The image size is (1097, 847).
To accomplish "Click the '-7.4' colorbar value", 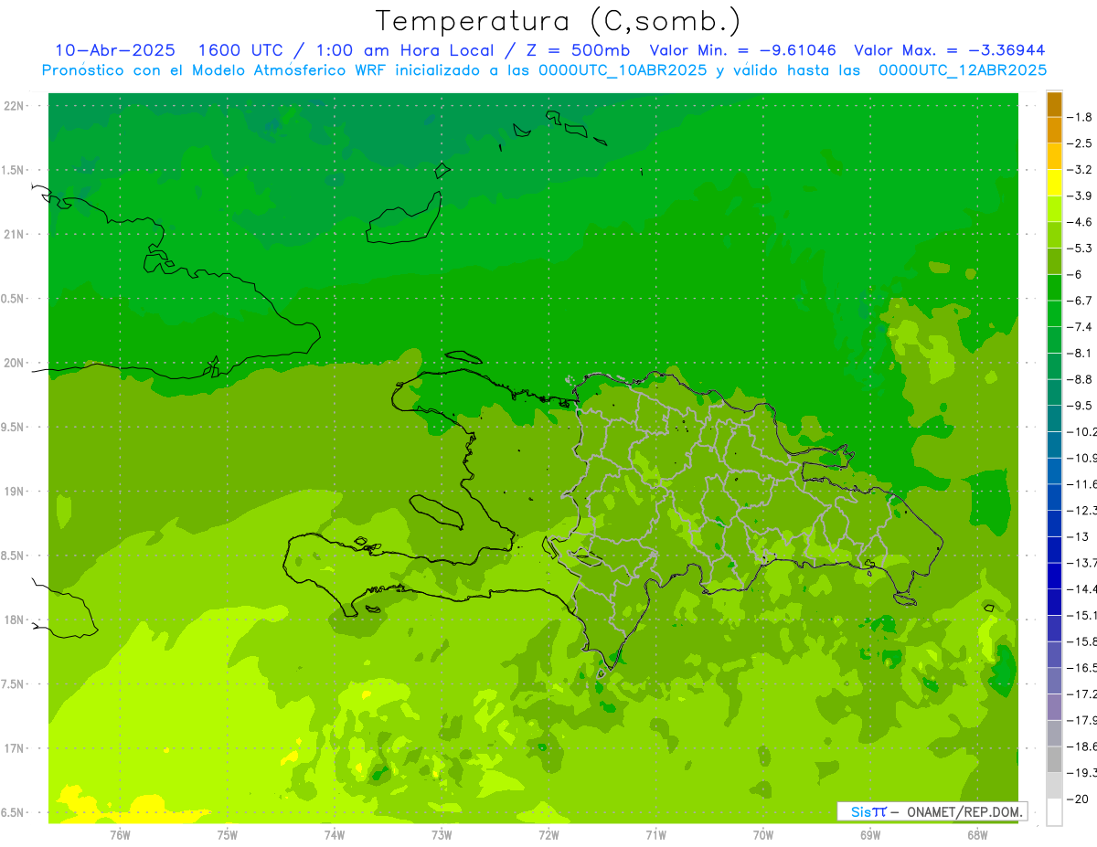I will coord(1080,327).
